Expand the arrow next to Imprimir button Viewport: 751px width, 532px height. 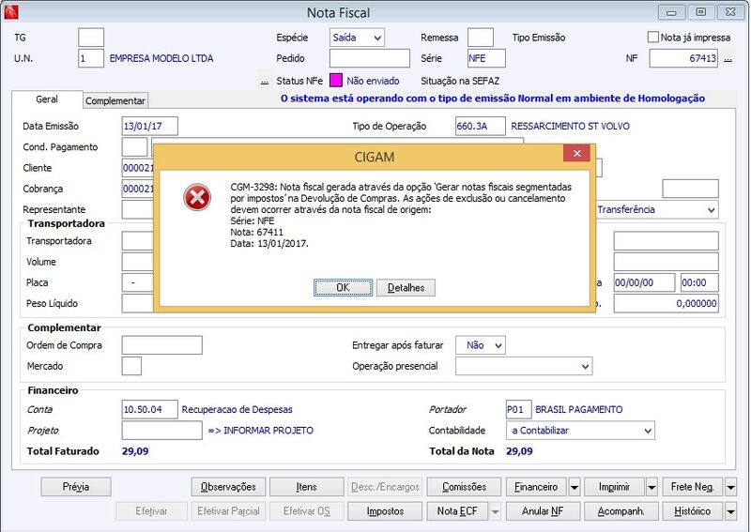[651, 487]
